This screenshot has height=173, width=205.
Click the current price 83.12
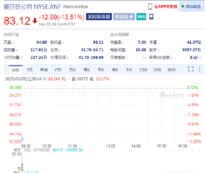coord(17,21)
